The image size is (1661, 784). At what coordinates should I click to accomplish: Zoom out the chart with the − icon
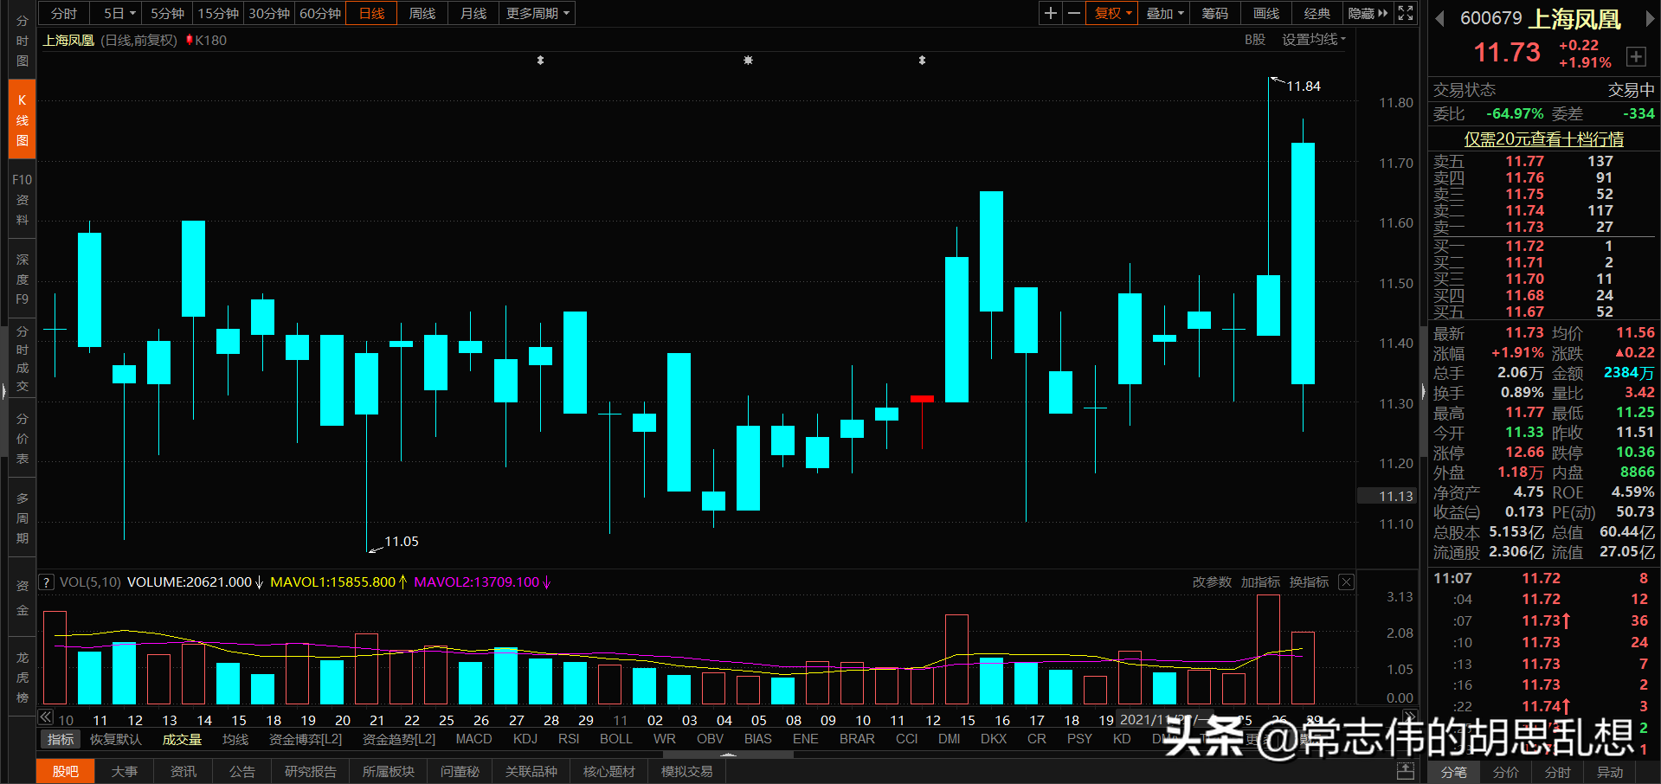pos(1073,13)
